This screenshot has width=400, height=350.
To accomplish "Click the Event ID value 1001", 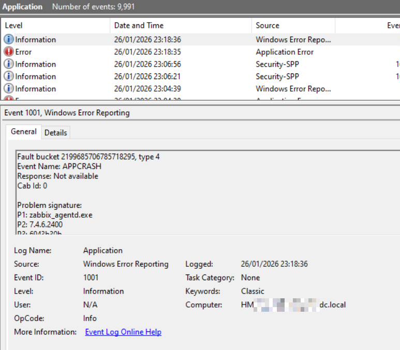I will click(x=91, y=278).
